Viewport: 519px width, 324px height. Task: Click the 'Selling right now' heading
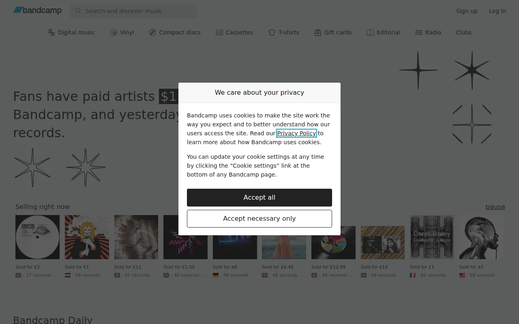(43, 207)
